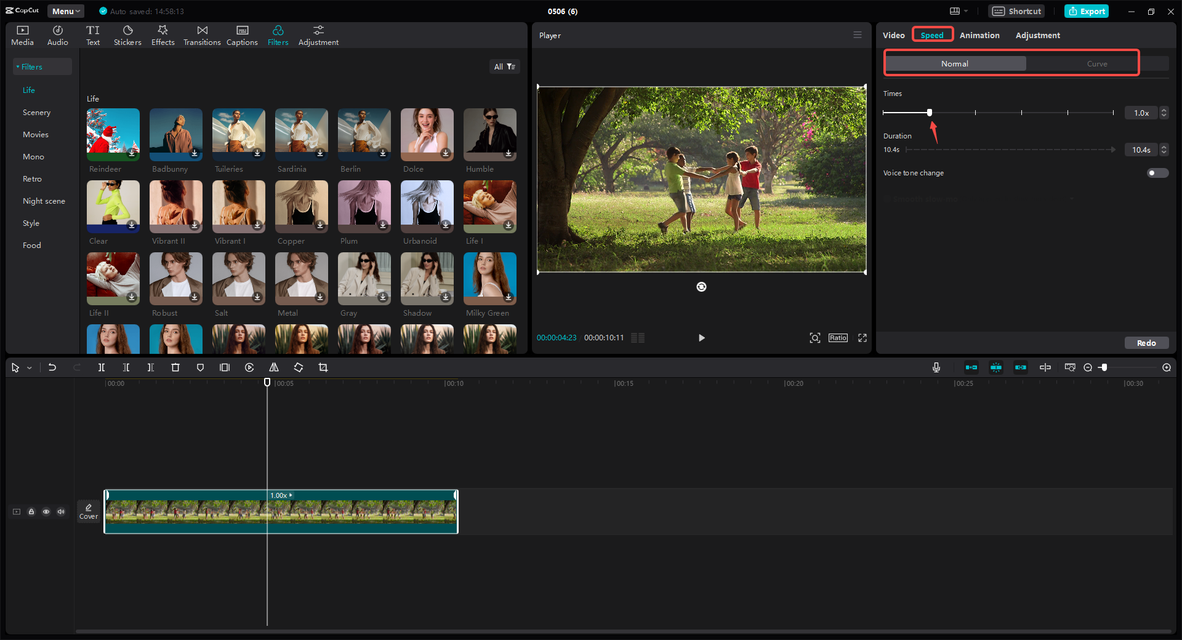Select the Reindeer filter thumbnail
Viewport: 1182px width, 640px height.
(113, 134)
